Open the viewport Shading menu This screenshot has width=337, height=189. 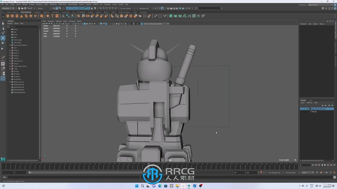pos(51,21)
